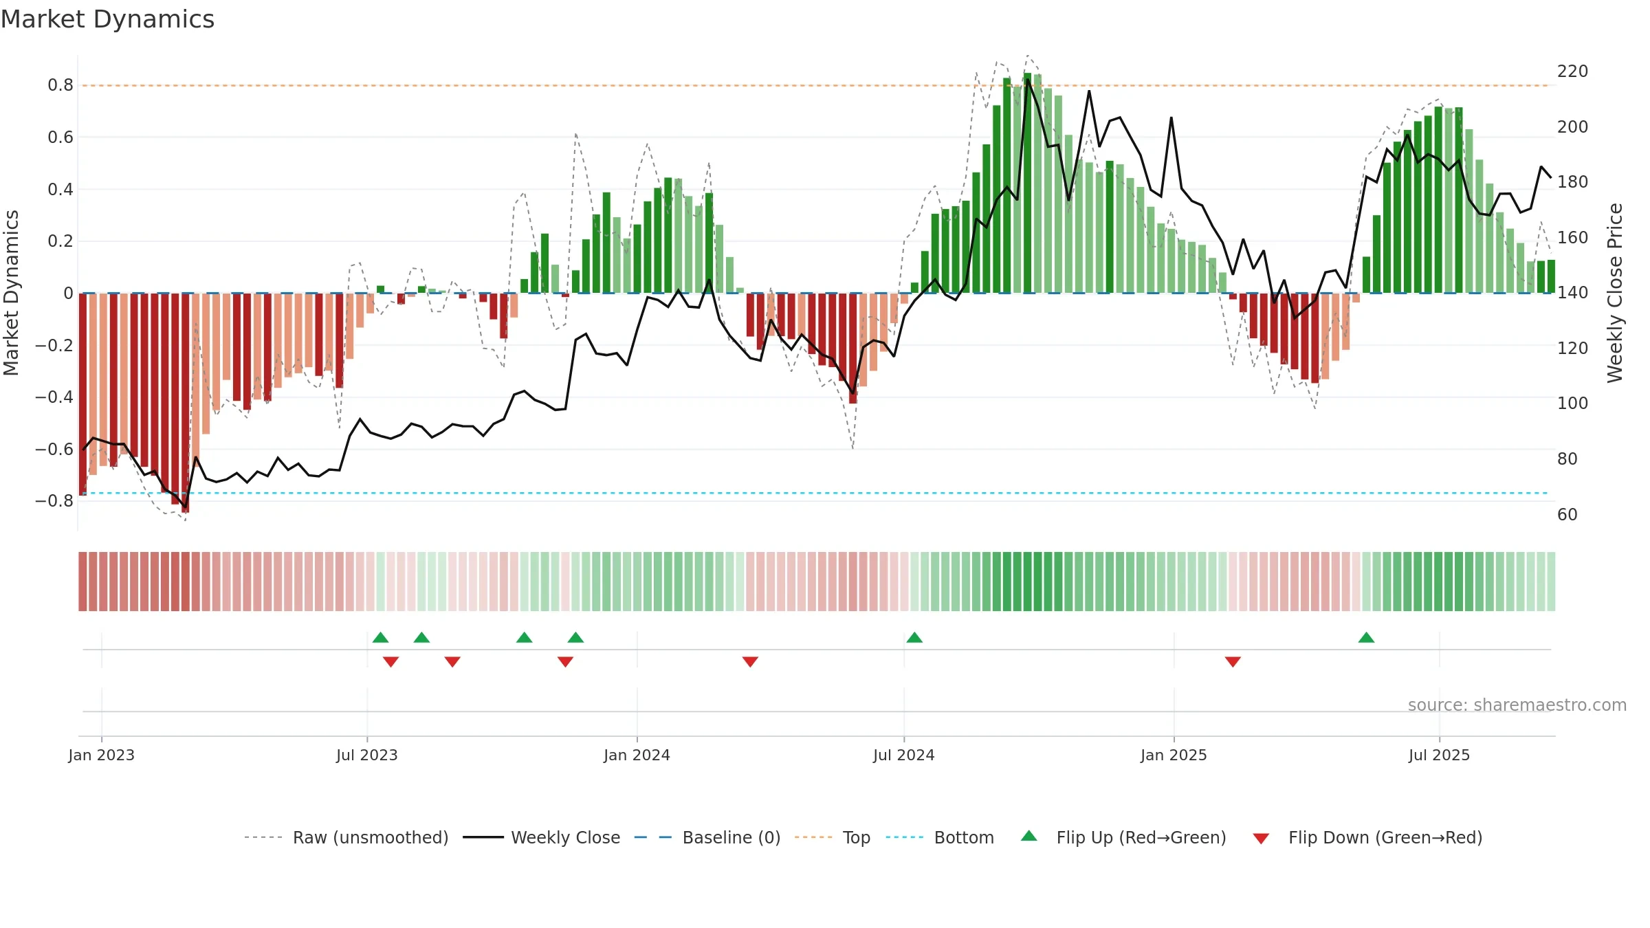Click the Jan 2023 axis label
The height and width of the screenshot is (928, 1650).
102,755
